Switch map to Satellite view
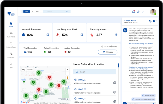163x104 pixels. point(30,70)
